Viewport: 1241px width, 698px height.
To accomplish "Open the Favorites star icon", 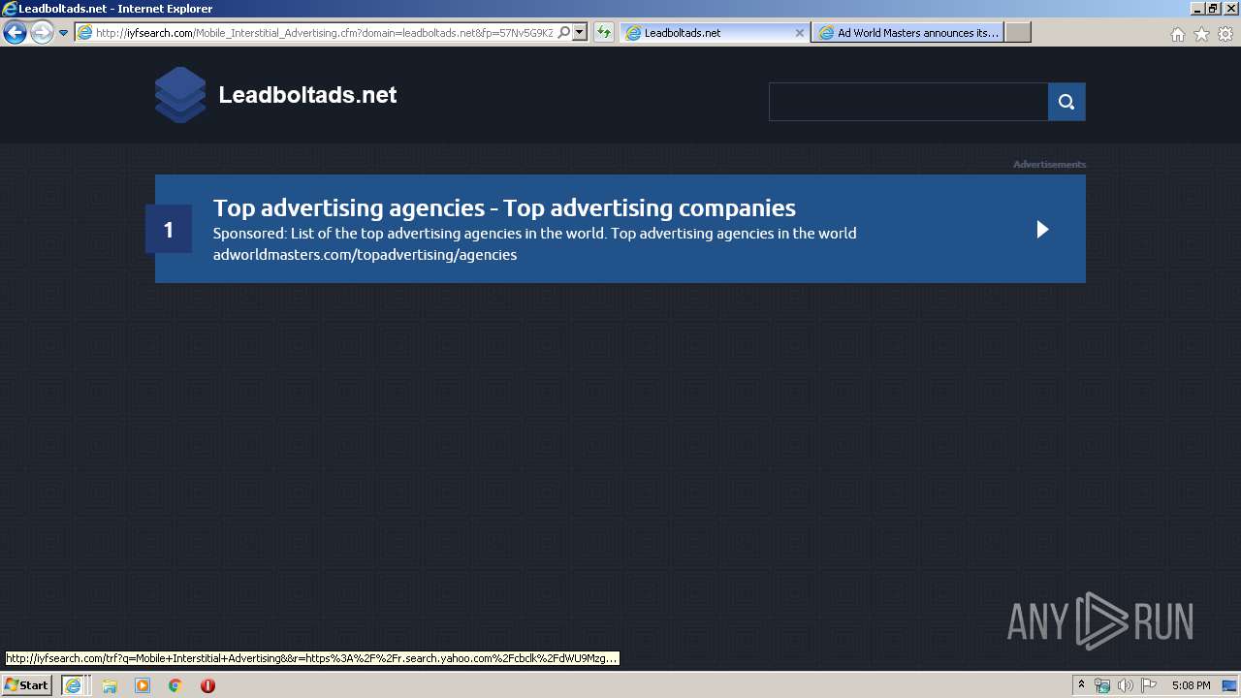I will pos(1202,34).
